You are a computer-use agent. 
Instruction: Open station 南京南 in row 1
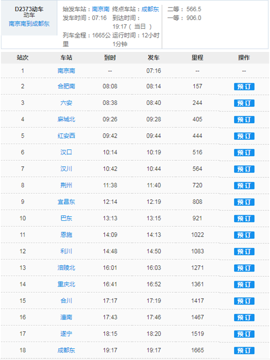[66, 71]
